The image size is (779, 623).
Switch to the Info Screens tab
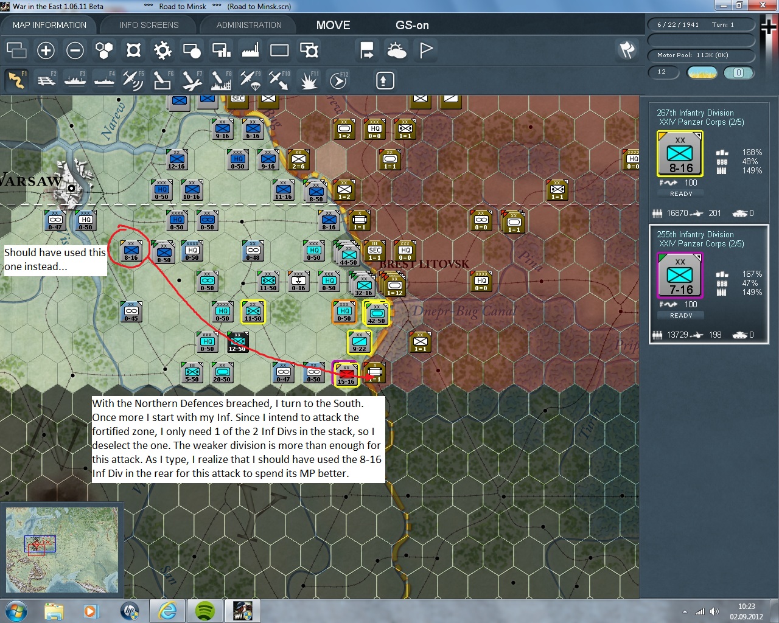[149, 25]
